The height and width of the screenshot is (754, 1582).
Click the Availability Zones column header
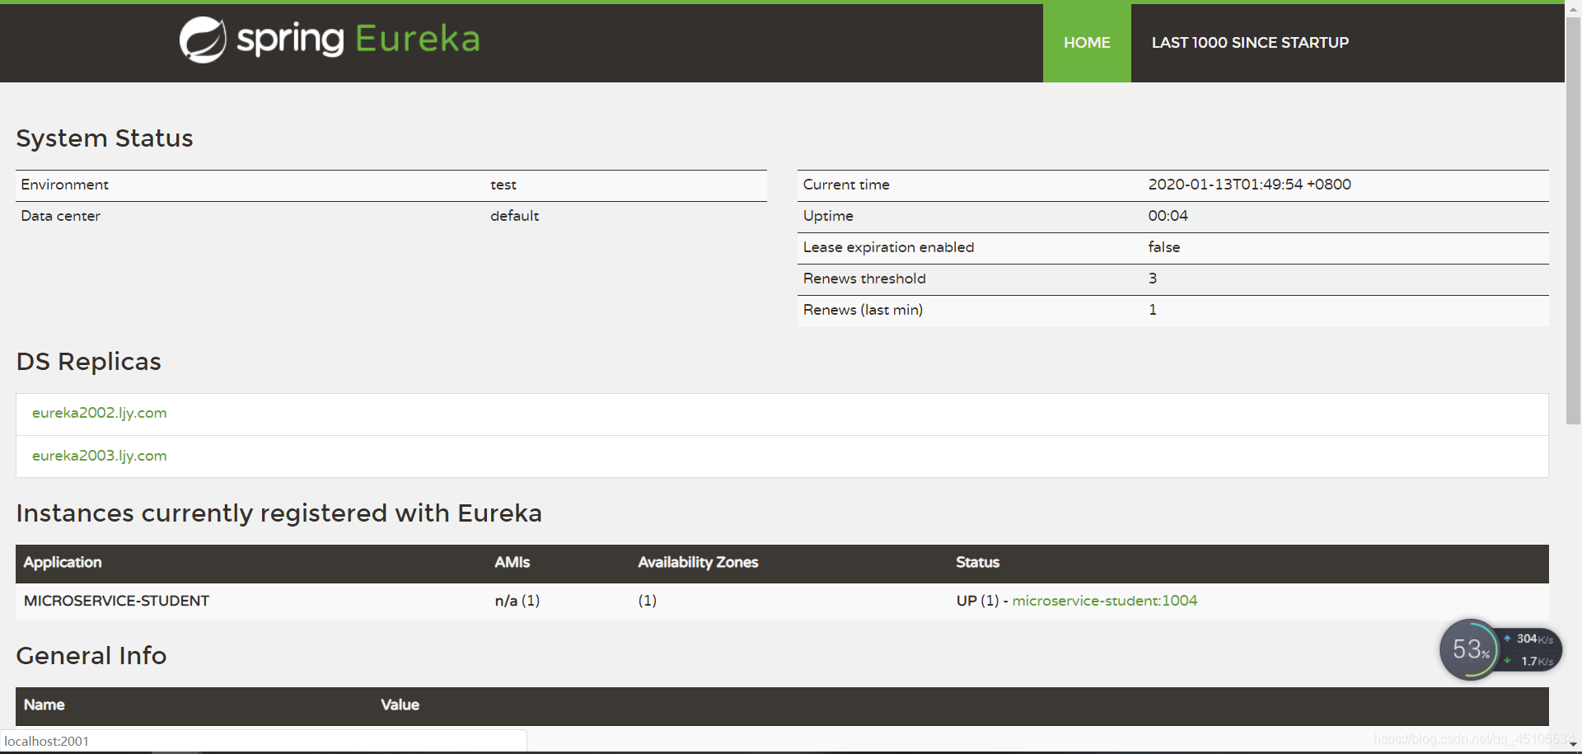coord(698,562)
